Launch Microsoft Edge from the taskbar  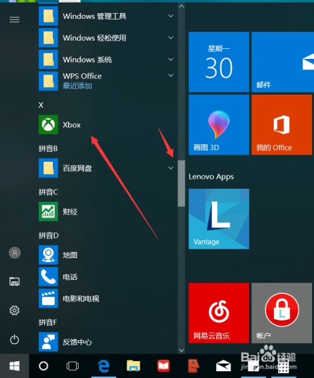click(x=104, y=366)
